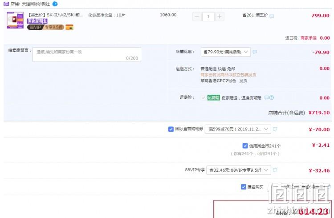Click the 化妆品净含量：10片 specification

point(107,15)
